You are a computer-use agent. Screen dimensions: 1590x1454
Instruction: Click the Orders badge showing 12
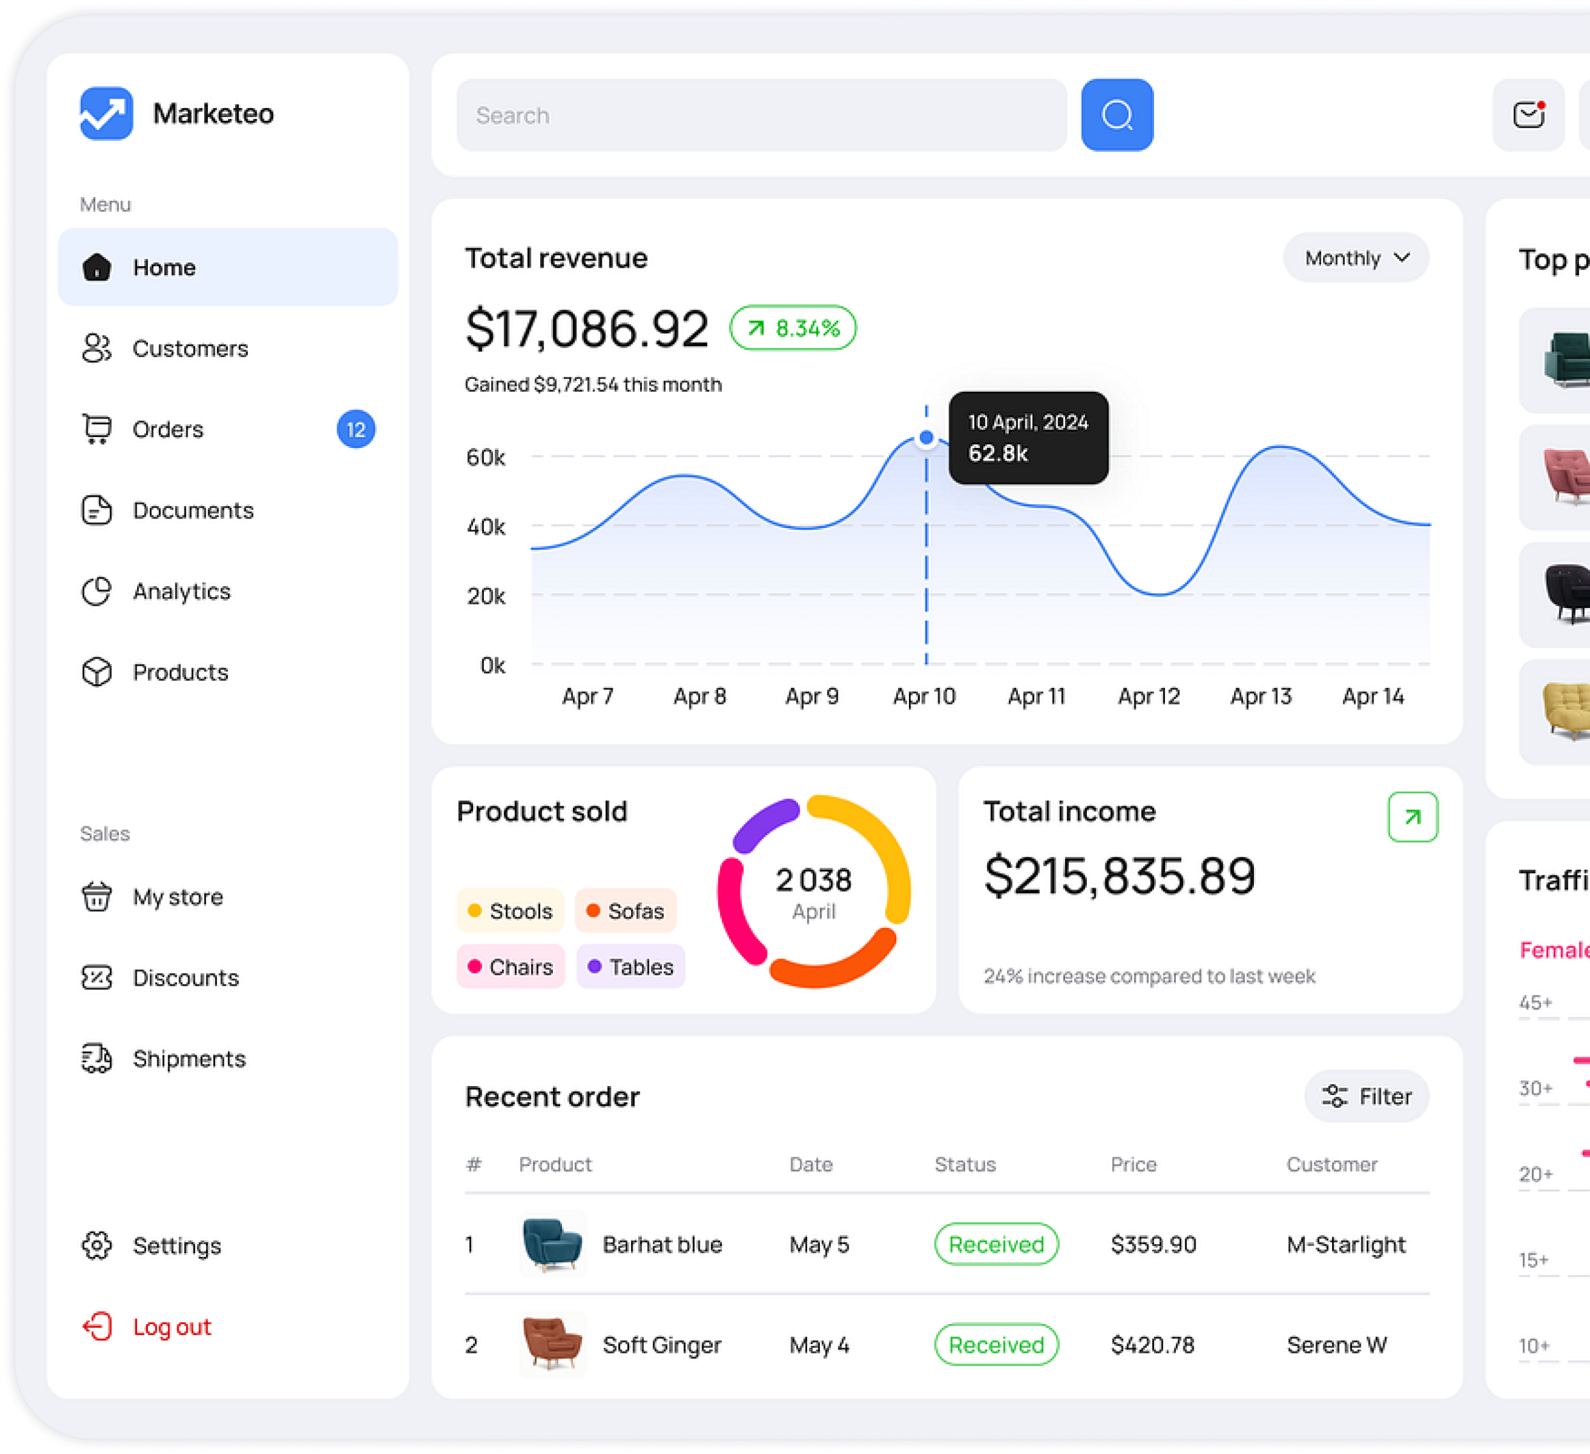(356, 429)
